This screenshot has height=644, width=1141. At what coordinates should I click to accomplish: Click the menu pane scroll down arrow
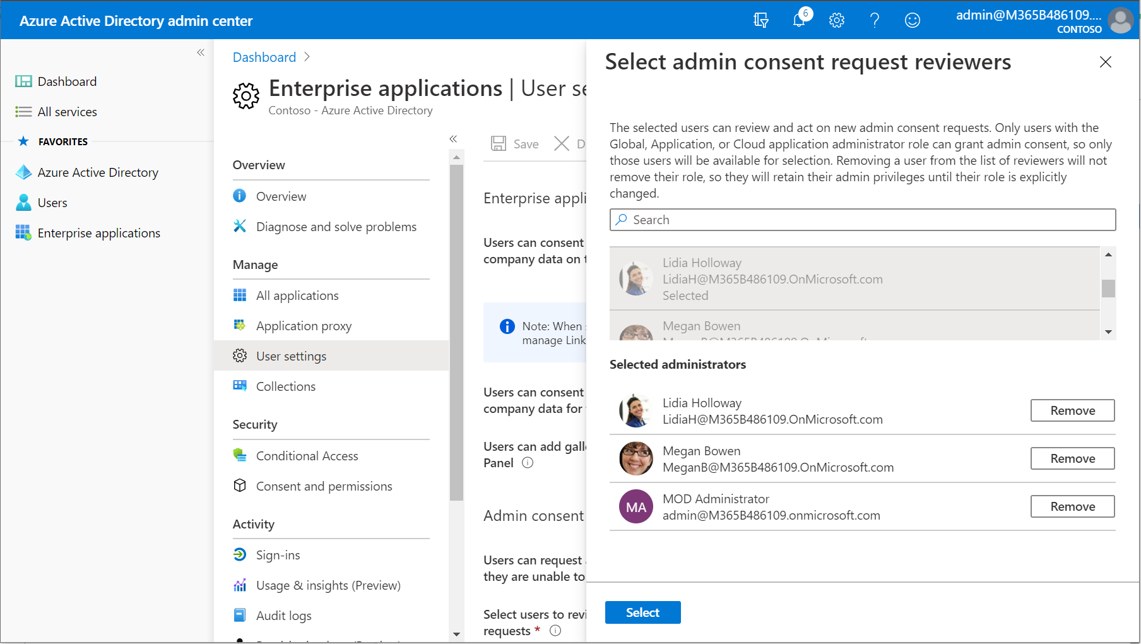[x=457, y=635]
